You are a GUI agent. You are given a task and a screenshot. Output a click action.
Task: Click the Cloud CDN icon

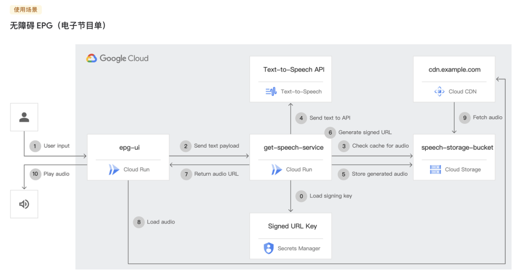(x=440, y=91)
